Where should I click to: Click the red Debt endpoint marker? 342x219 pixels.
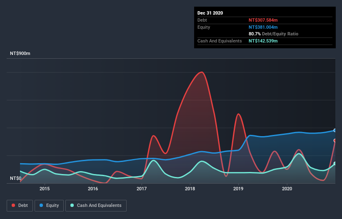(335, 141)
